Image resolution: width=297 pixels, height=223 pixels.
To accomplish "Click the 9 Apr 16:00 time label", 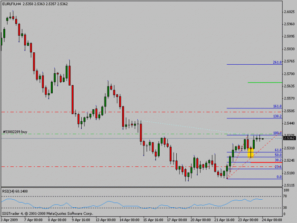I will click(81, 220).
